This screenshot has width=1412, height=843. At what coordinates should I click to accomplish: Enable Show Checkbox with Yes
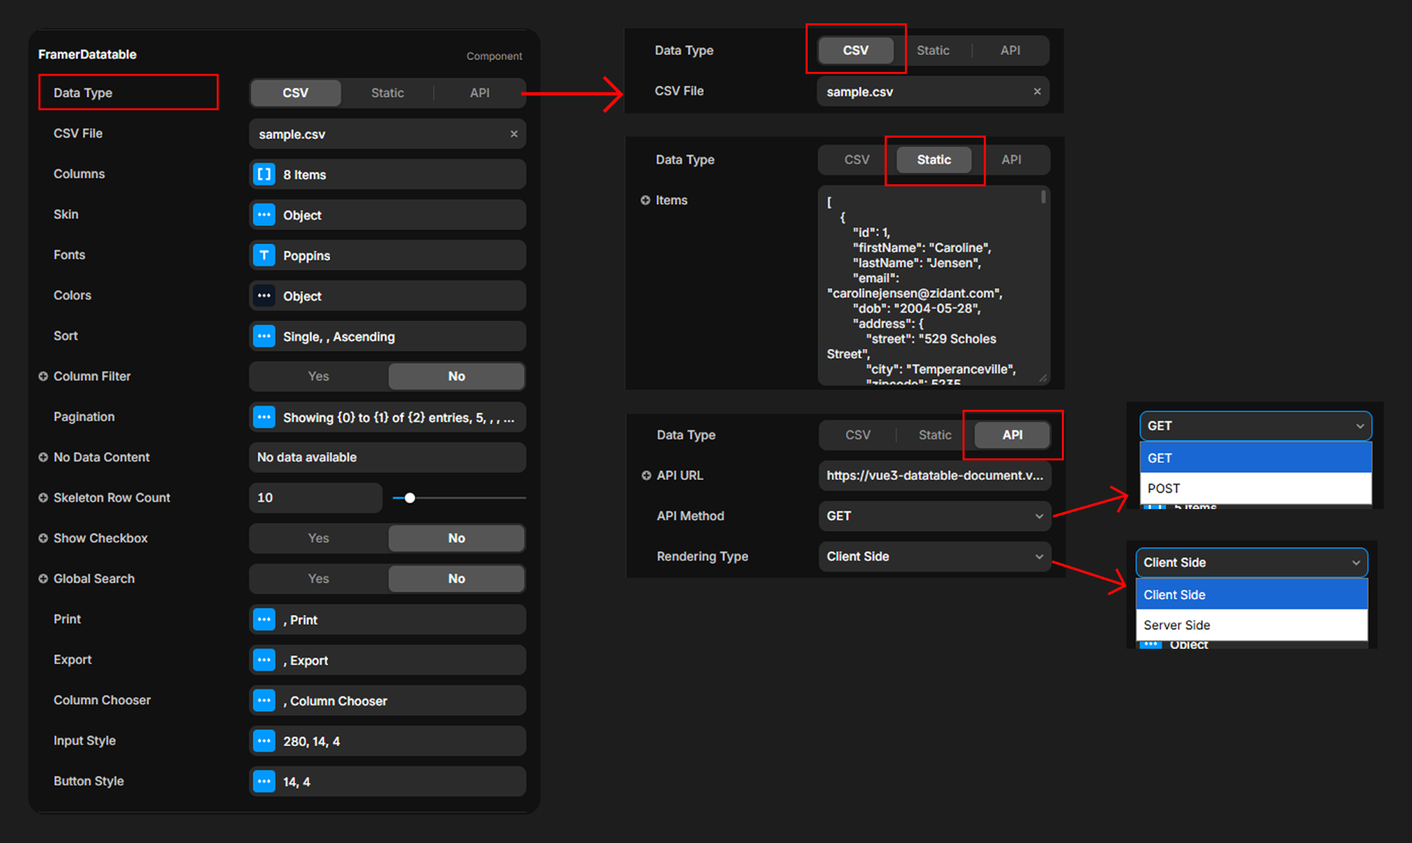[x=318, y=538]
